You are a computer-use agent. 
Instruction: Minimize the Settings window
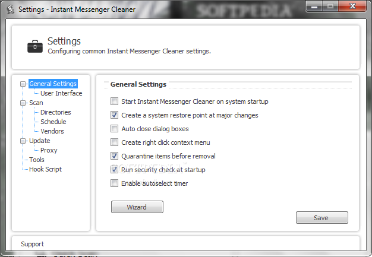coord(314,7)
